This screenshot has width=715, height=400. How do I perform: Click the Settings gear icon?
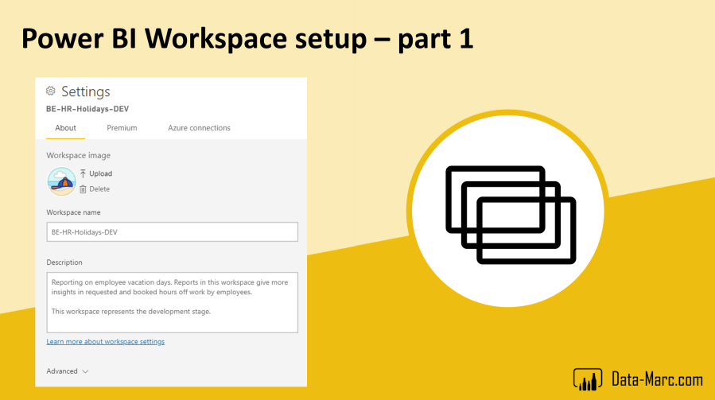[x=51, y=91]
